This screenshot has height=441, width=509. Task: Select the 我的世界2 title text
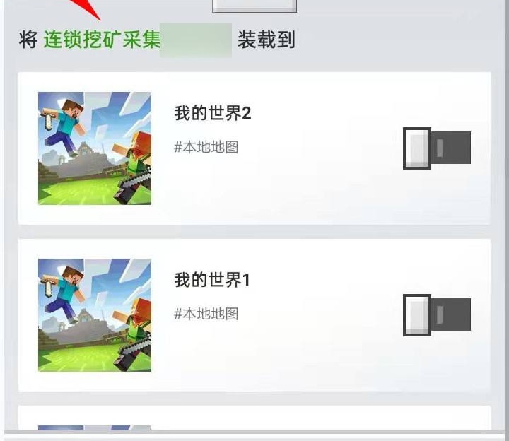point(213,113)
